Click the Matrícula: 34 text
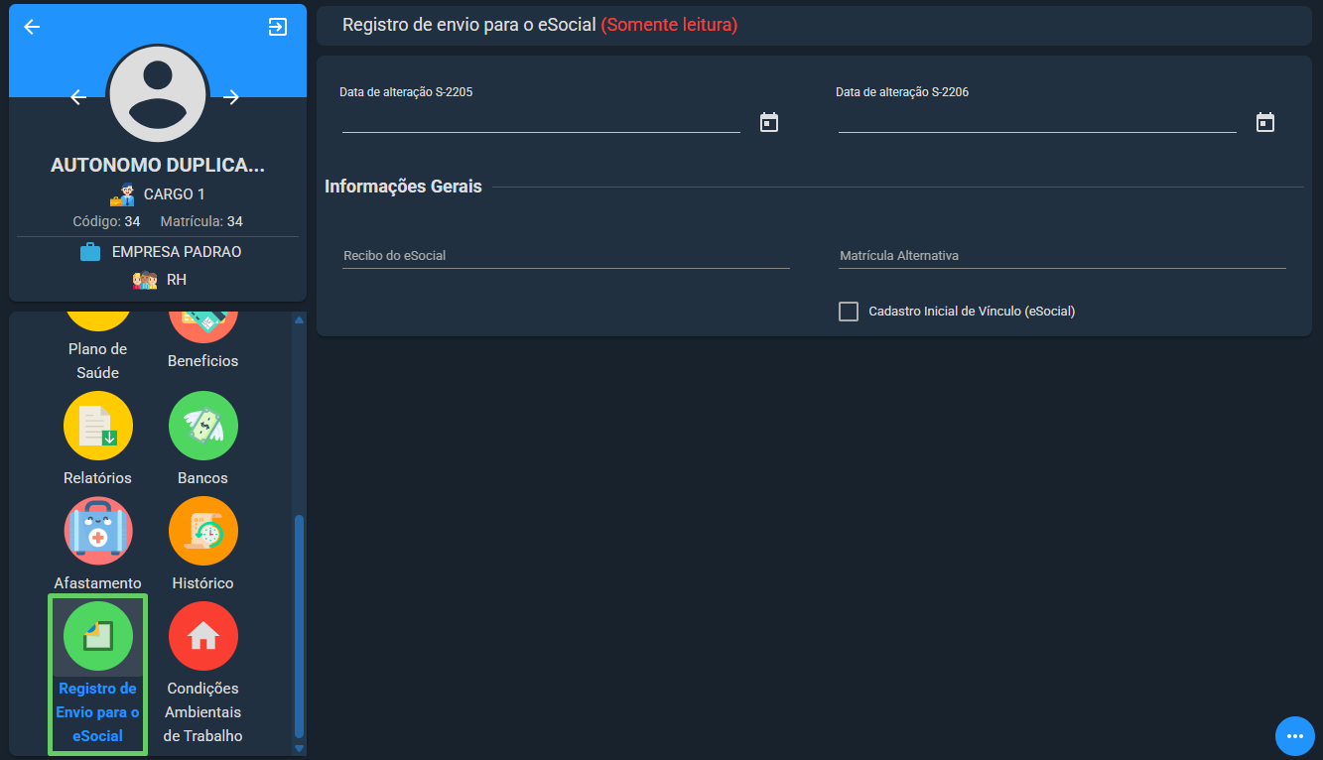This screenshot has width=1323, height=760. click(201, 221)
